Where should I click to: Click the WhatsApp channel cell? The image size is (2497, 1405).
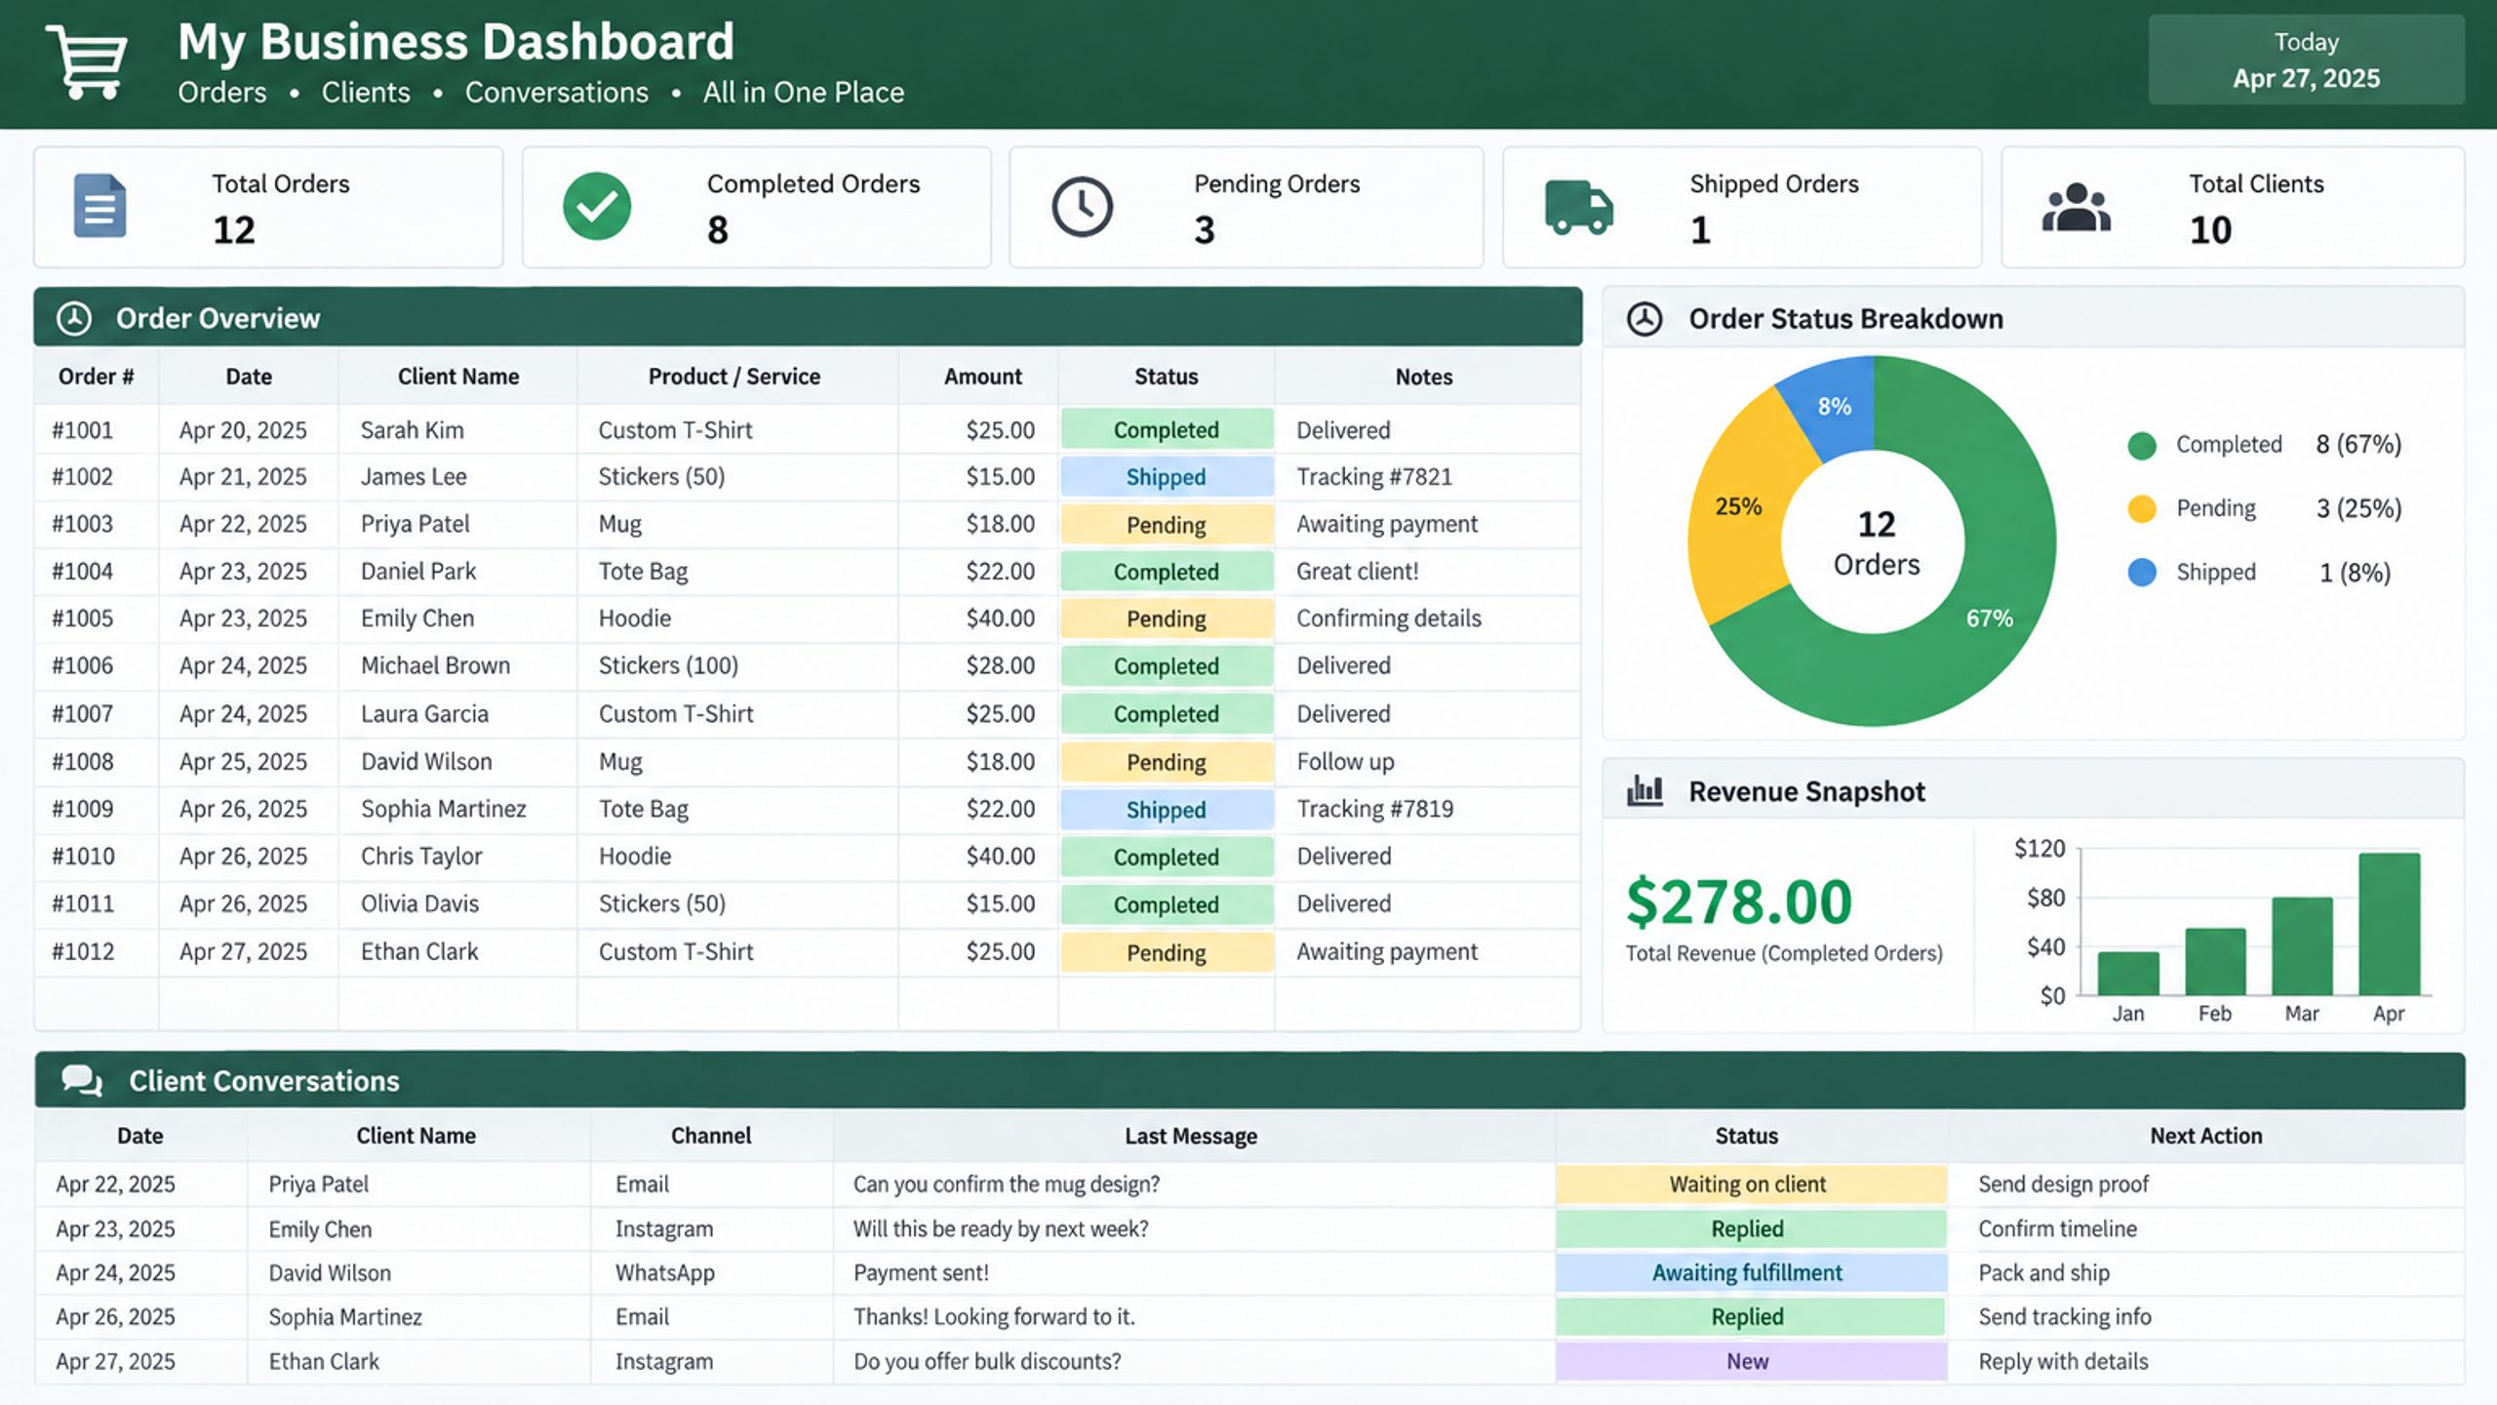click(x=665, y=1273)
